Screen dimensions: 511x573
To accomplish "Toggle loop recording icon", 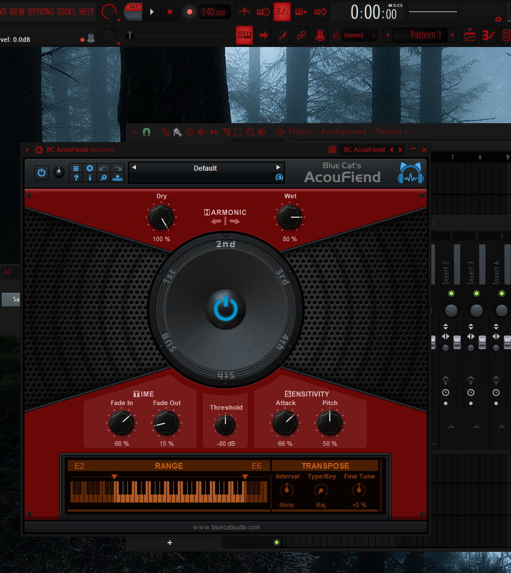I will click(320, 11).
